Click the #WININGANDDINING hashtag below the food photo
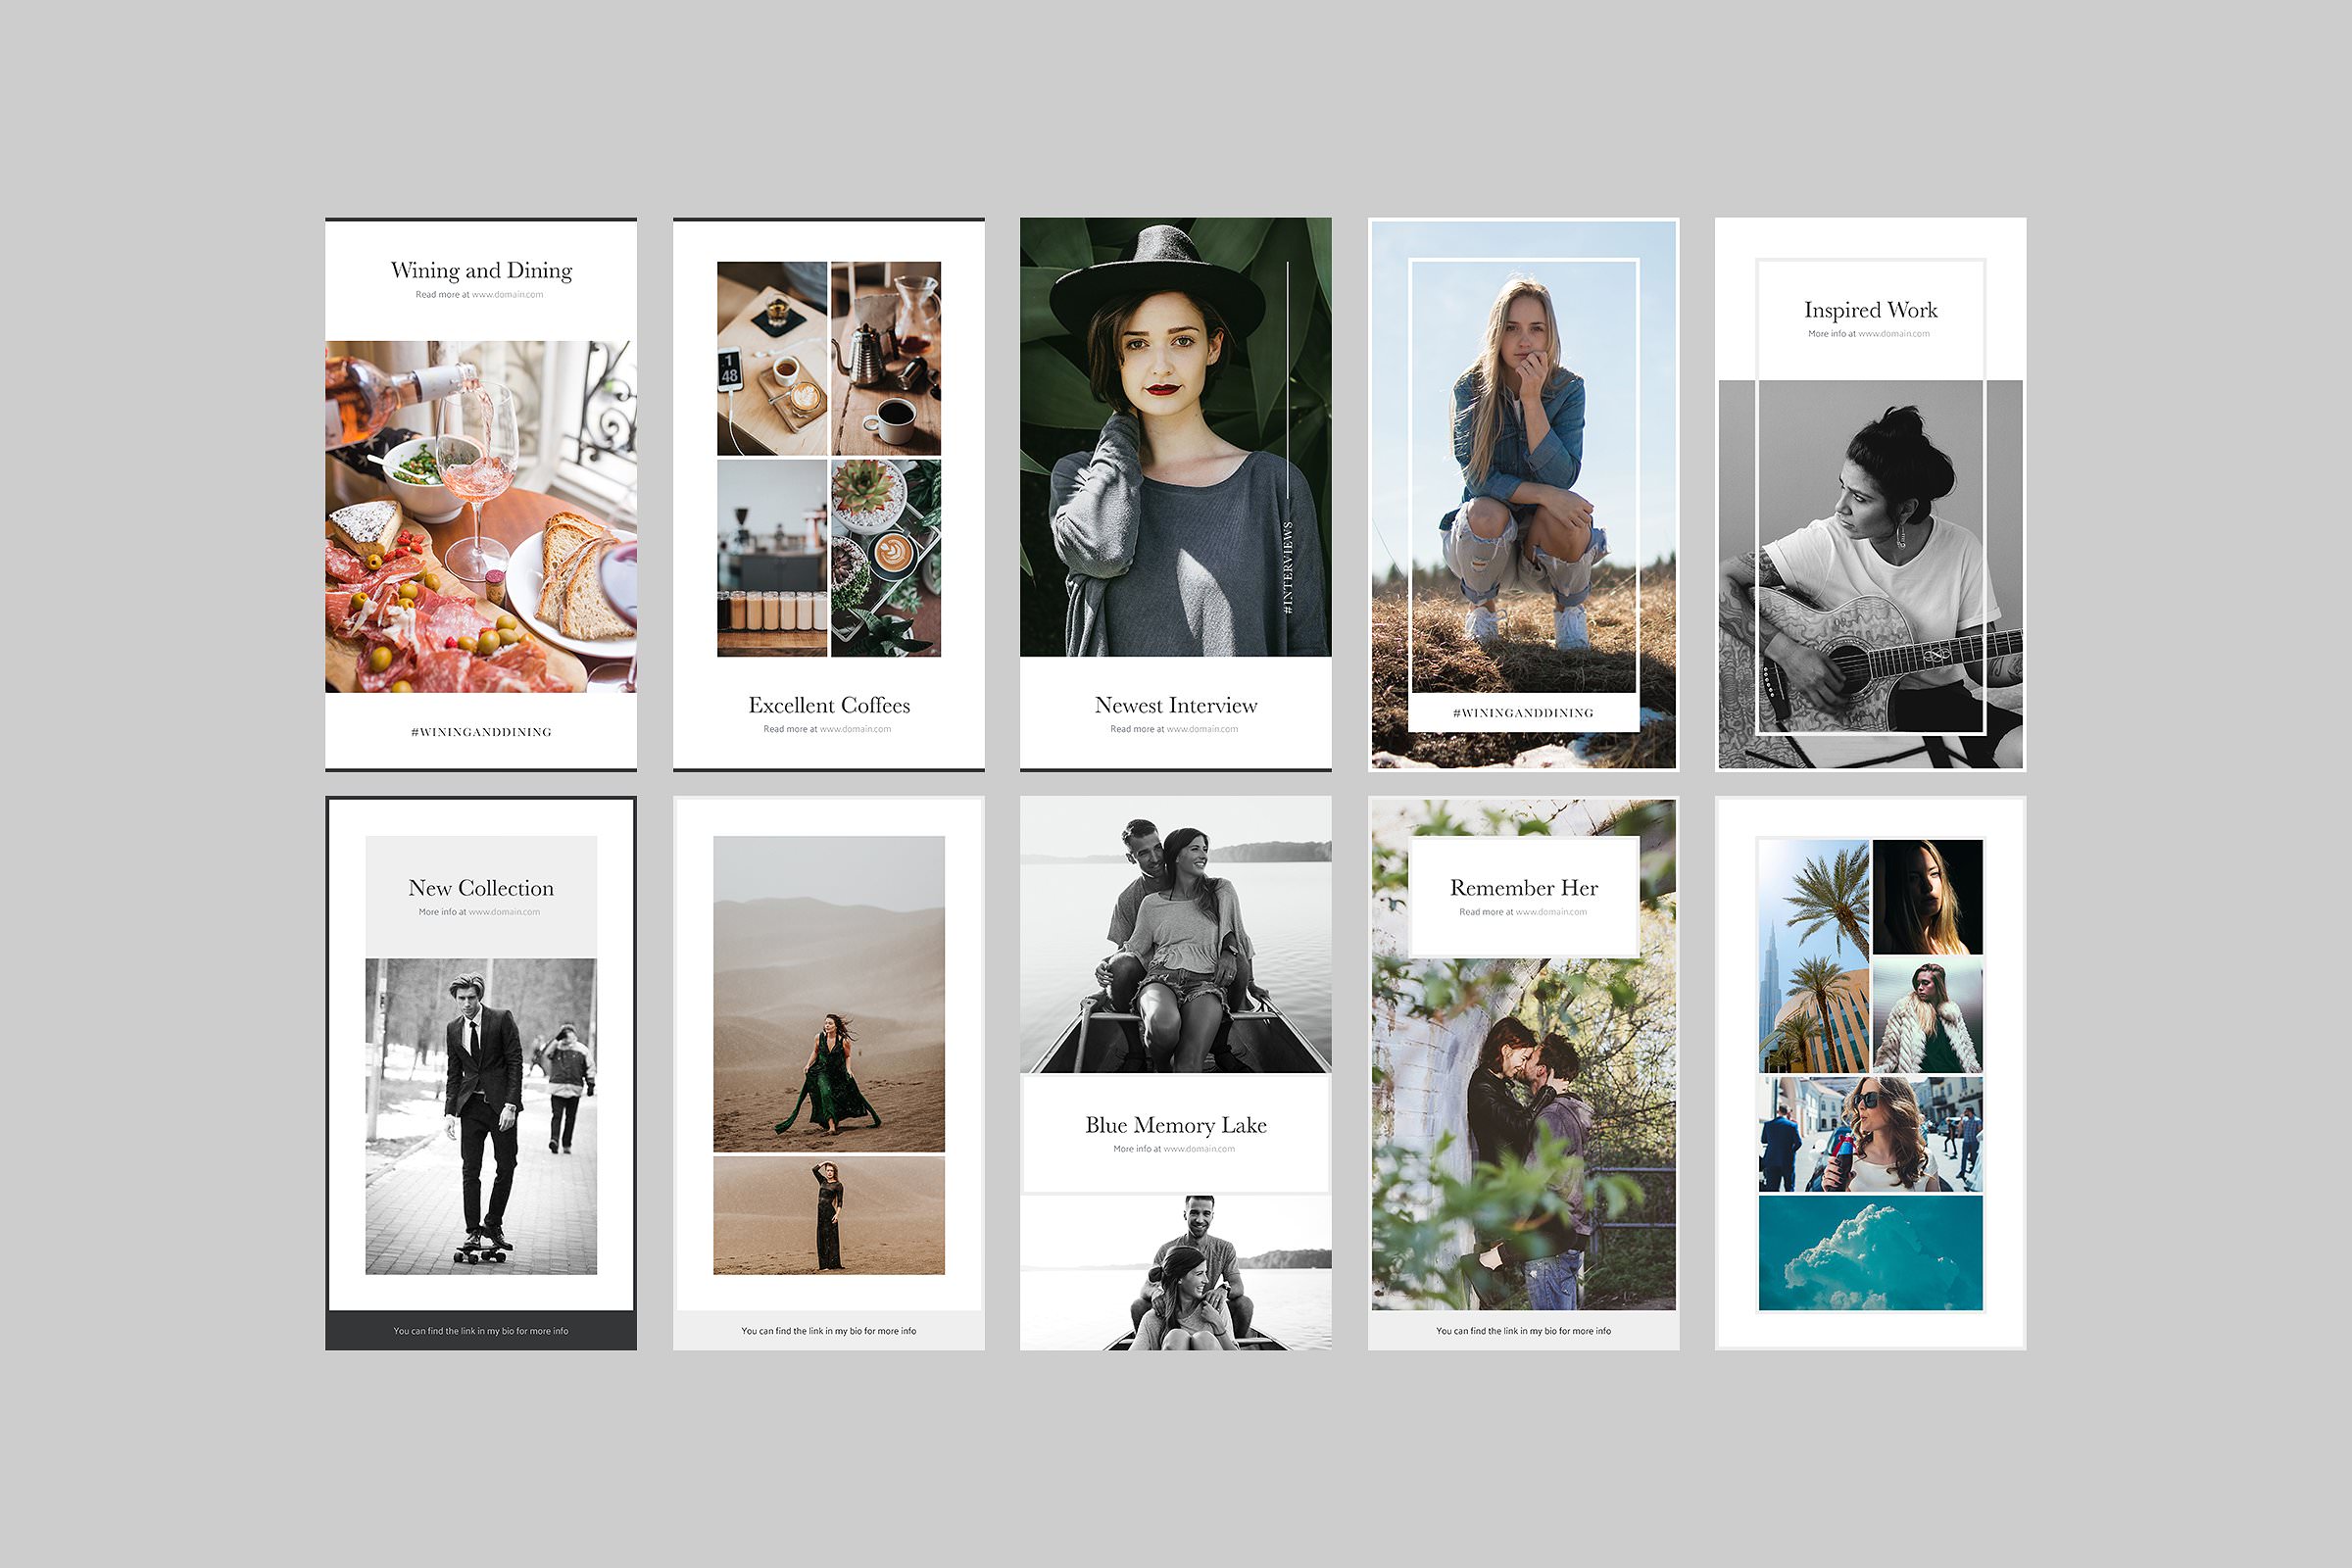 [x=481, y=732]
